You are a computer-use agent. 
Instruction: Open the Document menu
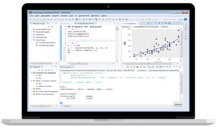[x=84, y=16]
